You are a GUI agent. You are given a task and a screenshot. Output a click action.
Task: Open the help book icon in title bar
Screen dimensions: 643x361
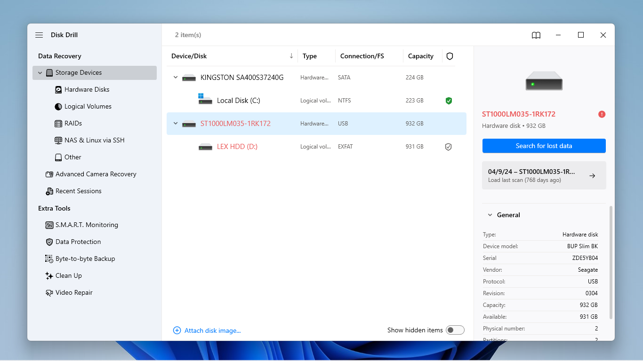click(x=536, y=35)
